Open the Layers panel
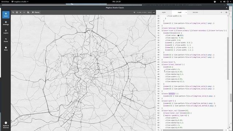The width and height of the screenshot is (233, 131). pos(6,32)
